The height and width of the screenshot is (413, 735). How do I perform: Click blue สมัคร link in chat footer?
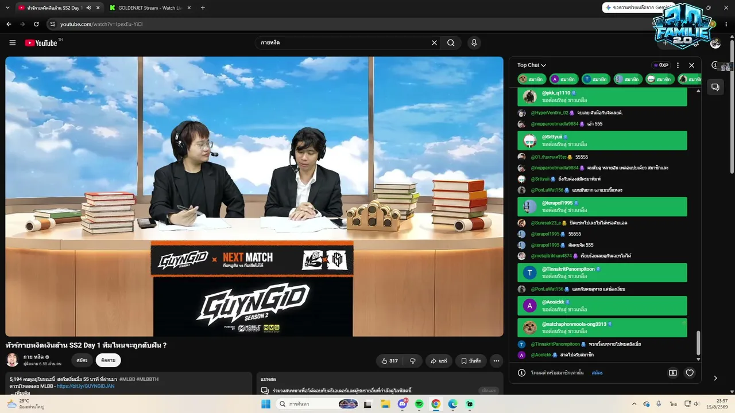point(597,373)
